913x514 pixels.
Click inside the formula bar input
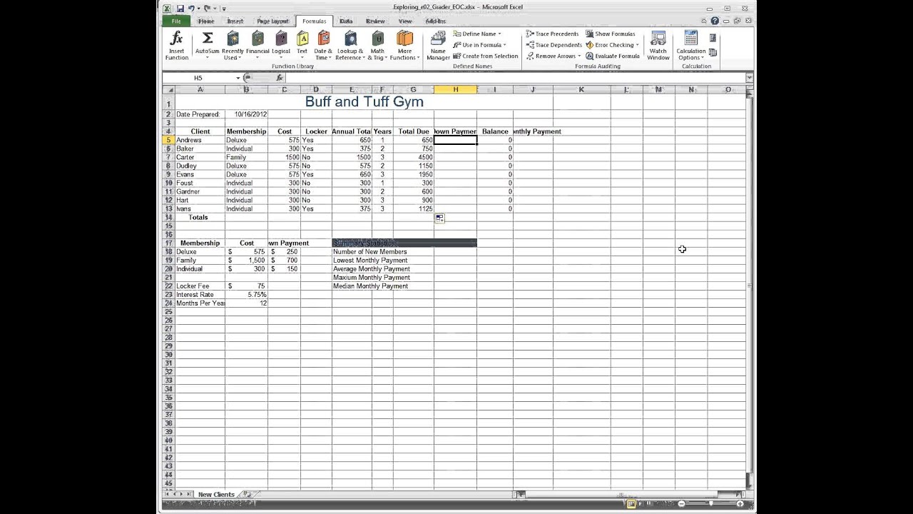coord(515,78)
